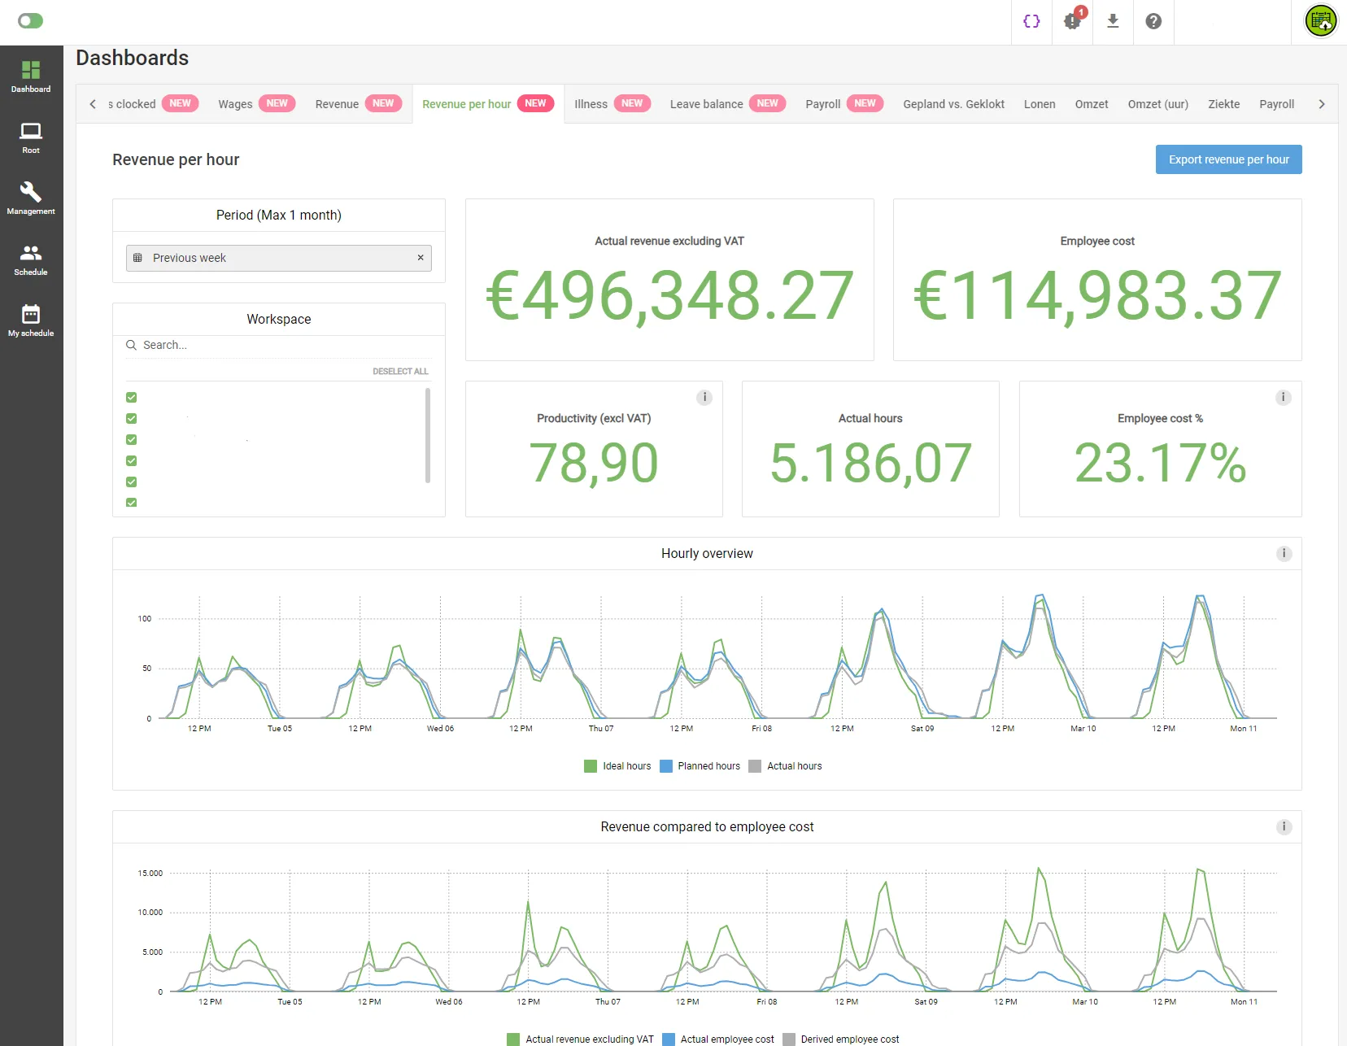Click the 78,90 productivity value
The height and width of the screenshot is (1046, 1347).
[594, 463]
